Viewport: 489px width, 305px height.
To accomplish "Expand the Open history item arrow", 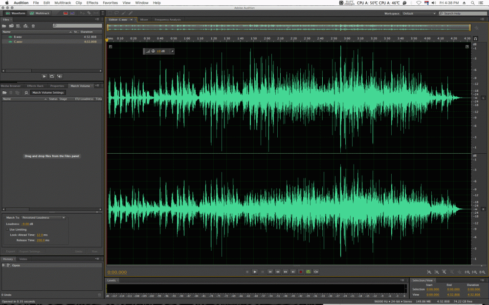I will pyautogui.click(x=3, y=265).
